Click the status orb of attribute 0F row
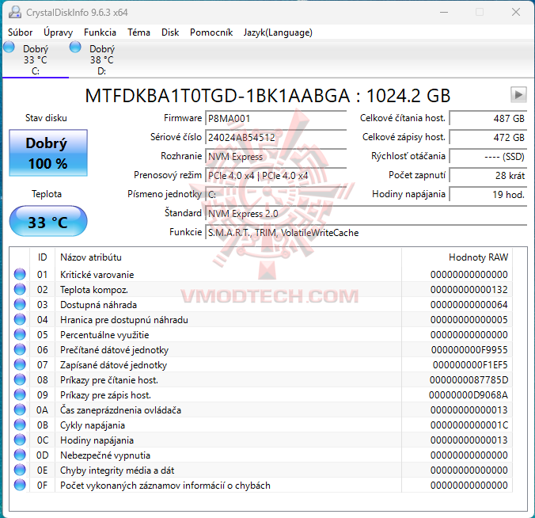This screenshot has width=535, height=518. pyautogui.click(x=20, y=485)
